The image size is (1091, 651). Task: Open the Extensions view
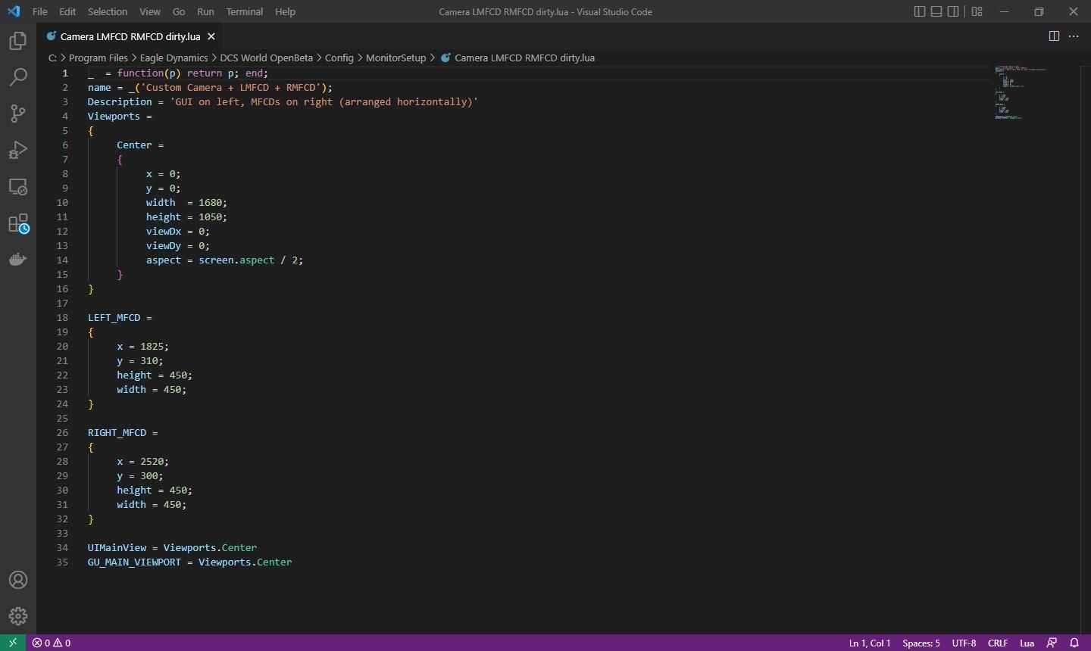point(17,223)
